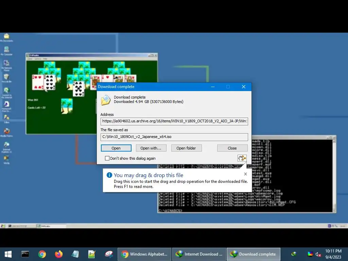Click the Address URL field
This screenshot has height=261, width=348.
tap(174, 121)
